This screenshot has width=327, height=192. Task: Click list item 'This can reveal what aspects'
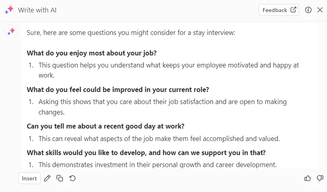click(x=159, y=139)
